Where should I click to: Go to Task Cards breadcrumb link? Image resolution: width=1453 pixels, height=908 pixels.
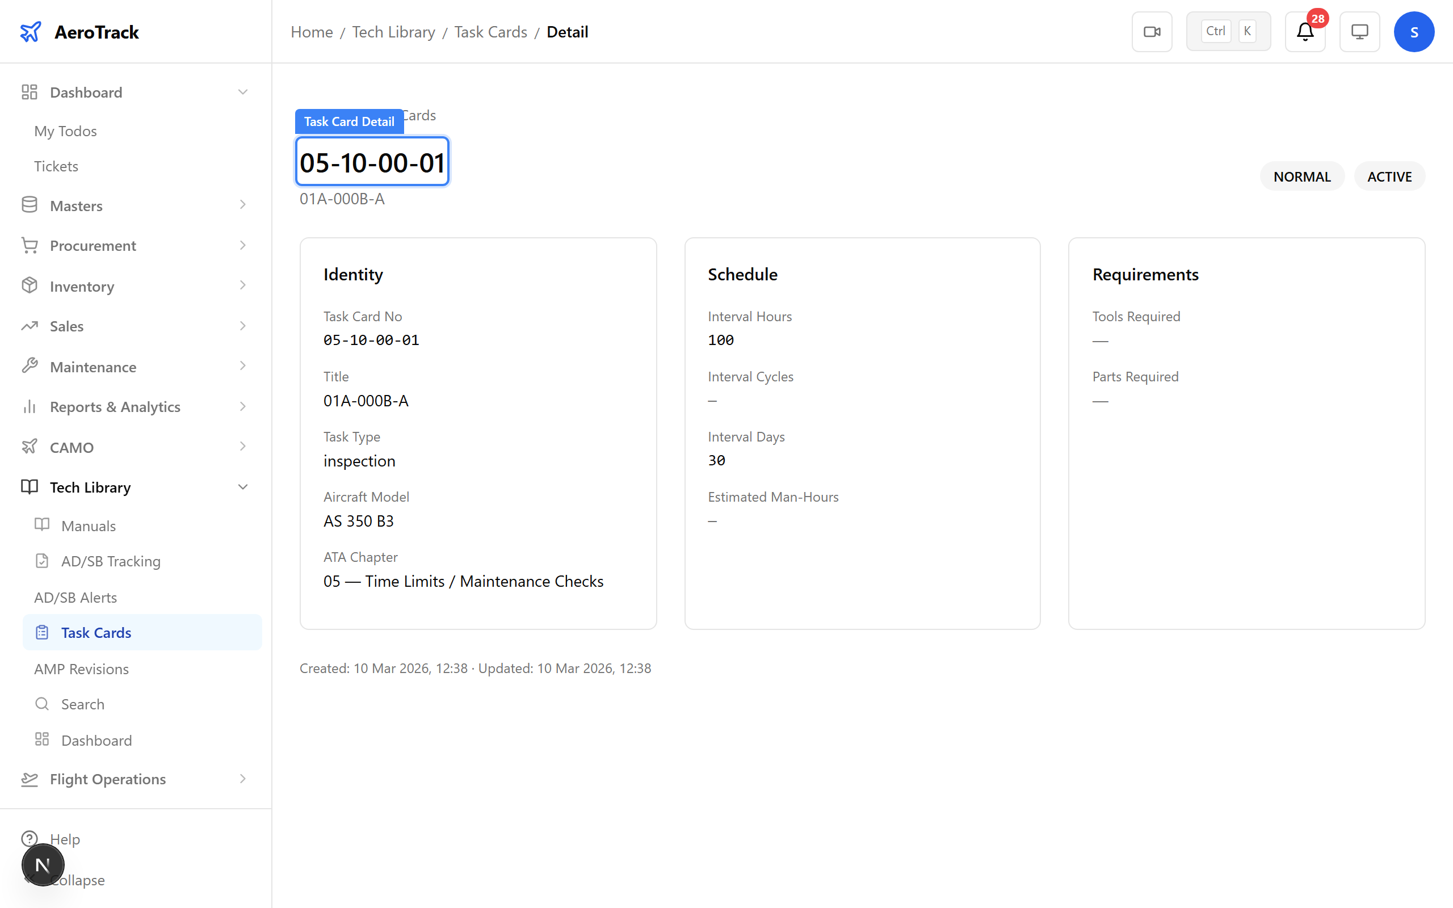[x=490, y=32]
